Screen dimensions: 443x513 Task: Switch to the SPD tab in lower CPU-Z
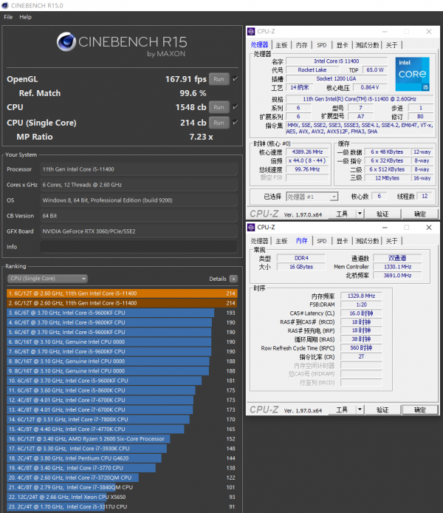click(x=322, y=241)
